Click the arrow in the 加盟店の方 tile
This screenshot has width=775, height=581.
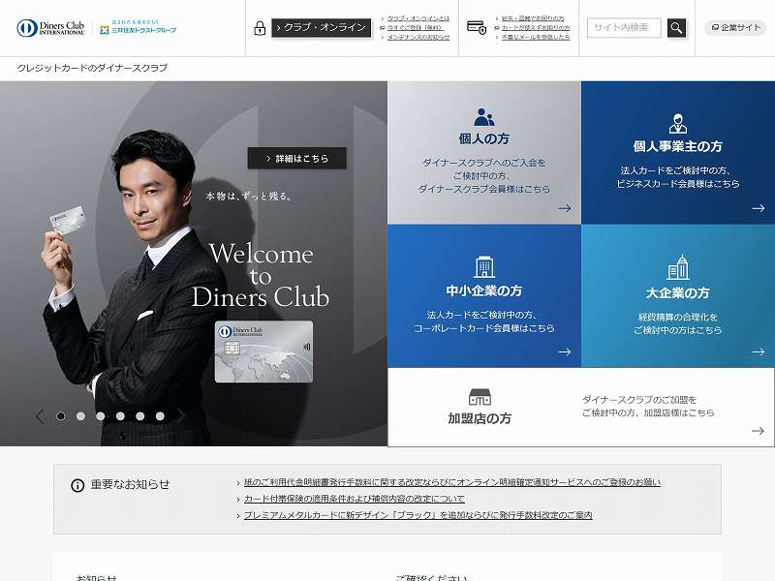coord(758,431)
